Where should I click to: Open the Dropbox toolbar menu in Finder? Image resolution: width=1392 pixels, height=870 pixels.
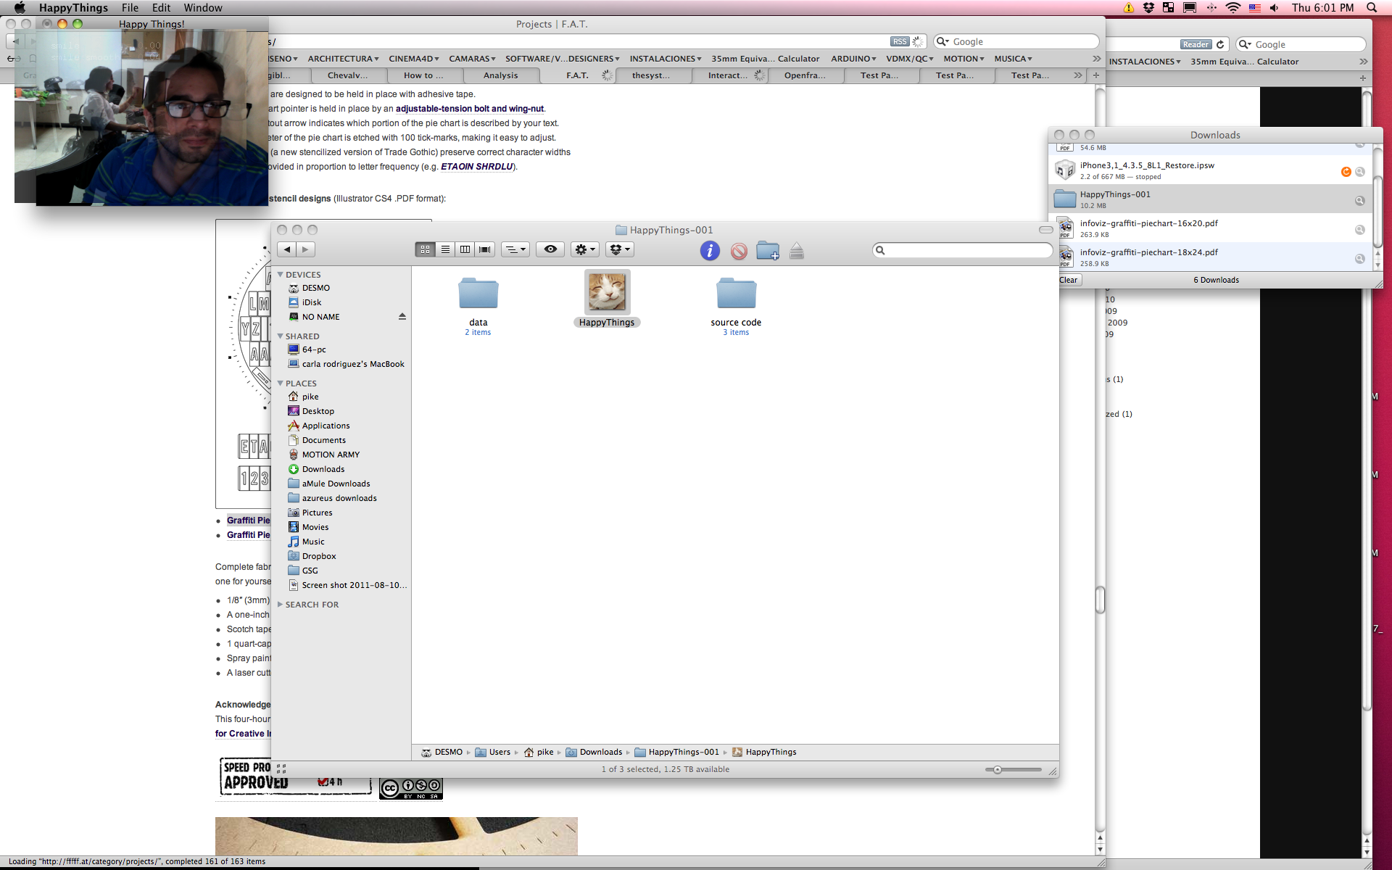pos(620,249)
